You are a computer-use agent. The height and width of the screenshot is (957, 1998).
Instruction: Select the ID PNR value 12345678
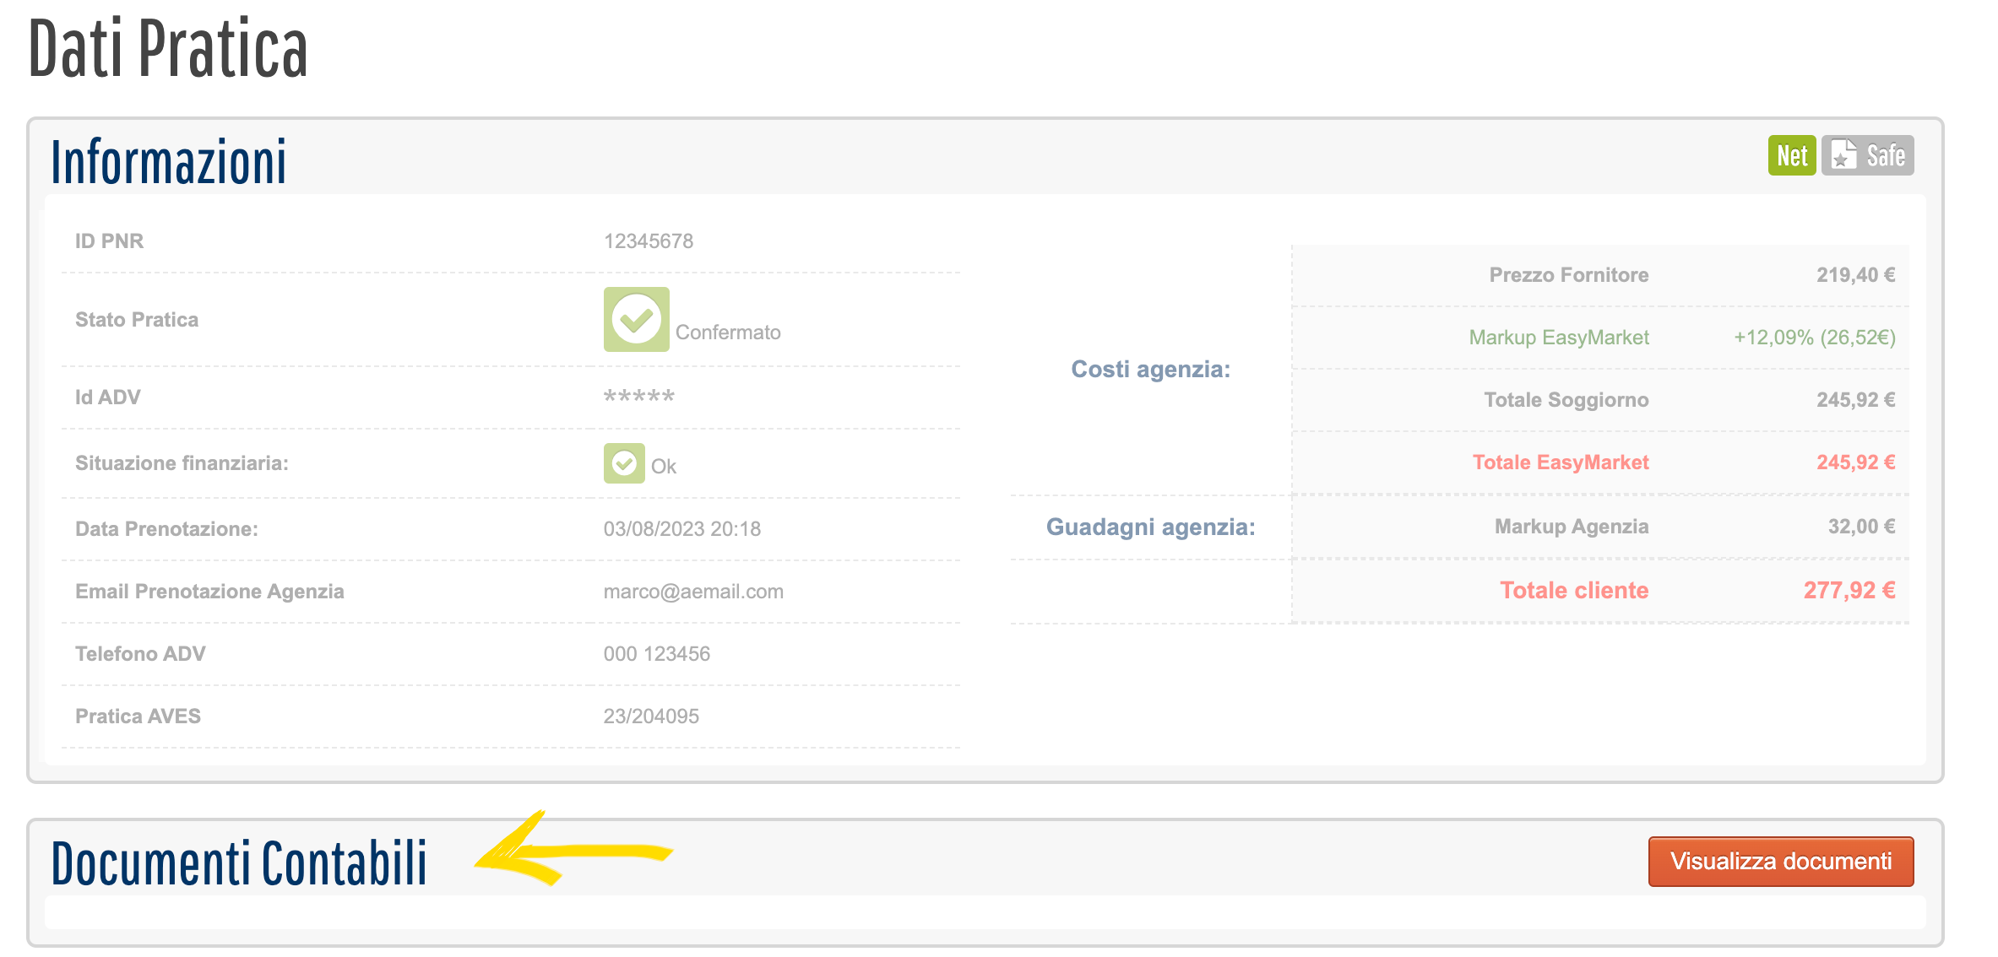(648, 241)
